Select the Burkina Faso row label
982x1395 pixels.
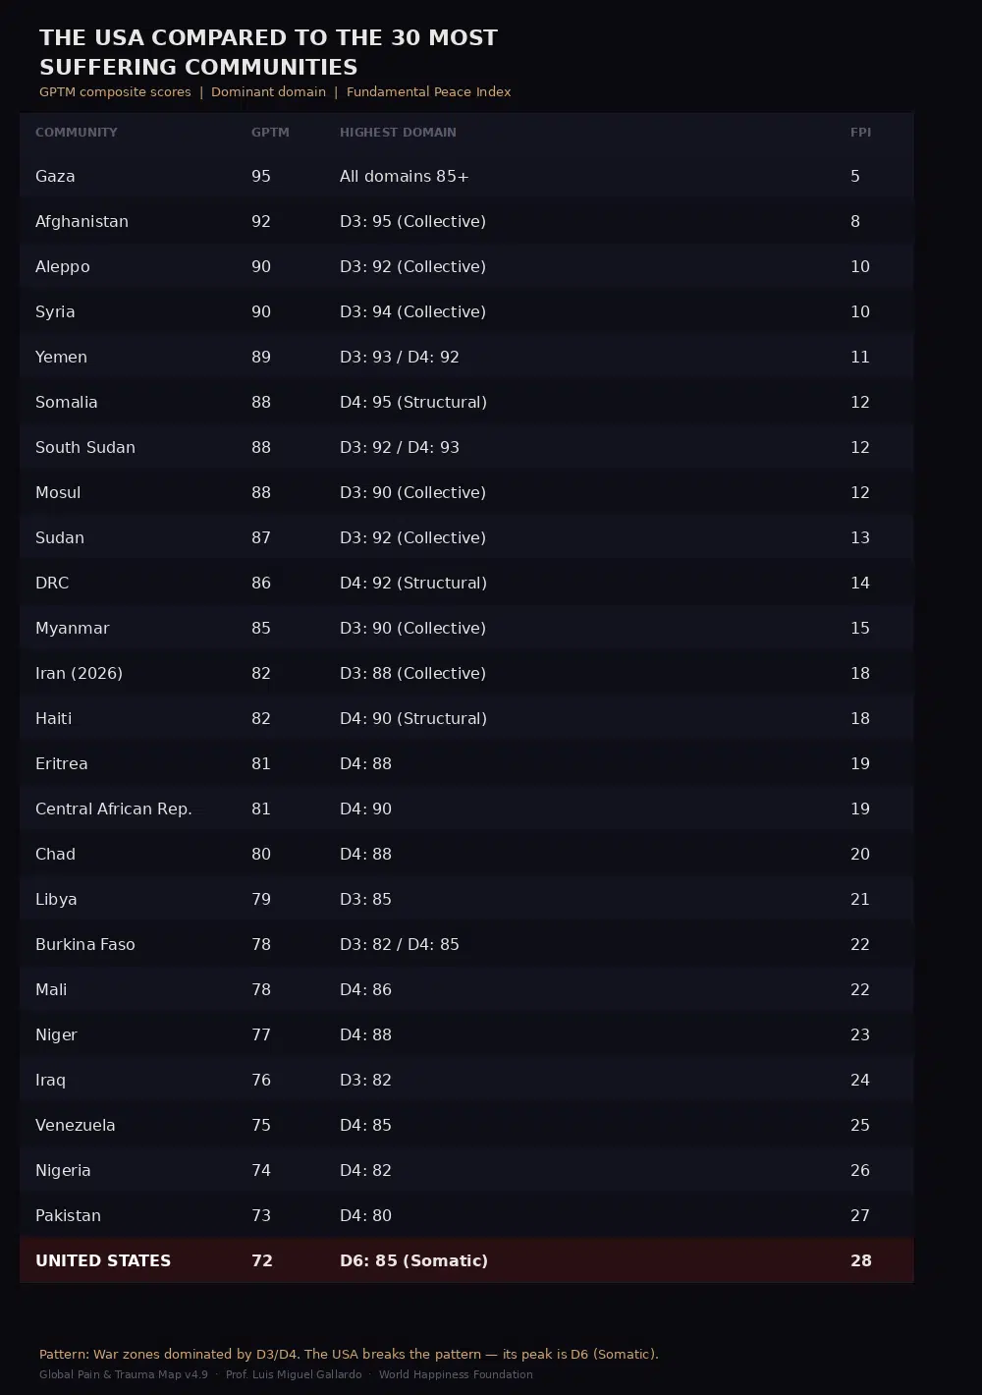(85, 945)
